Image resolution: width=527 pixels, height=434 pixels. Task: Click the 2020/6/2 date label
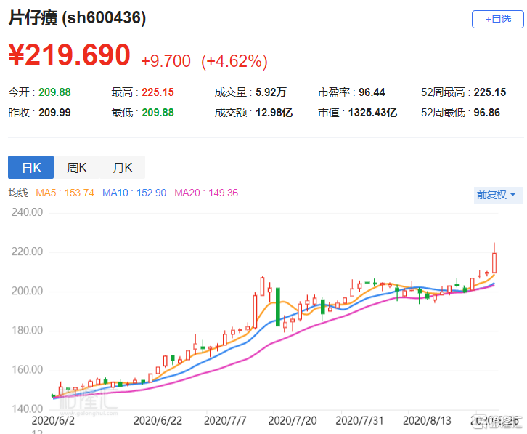53,421
